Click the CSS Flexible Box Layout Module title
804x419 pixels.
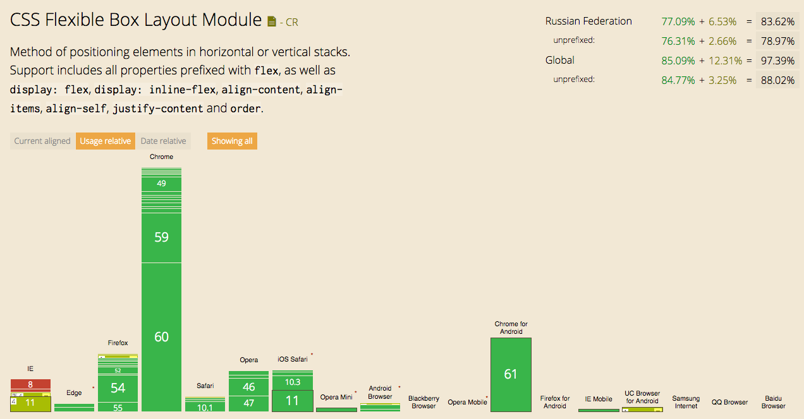136,20
